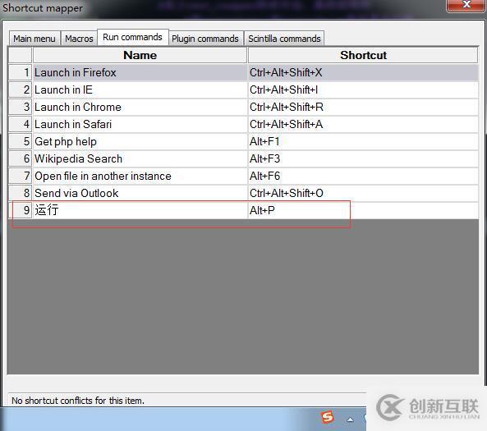Click row number 9 header

tap(21, 210)
